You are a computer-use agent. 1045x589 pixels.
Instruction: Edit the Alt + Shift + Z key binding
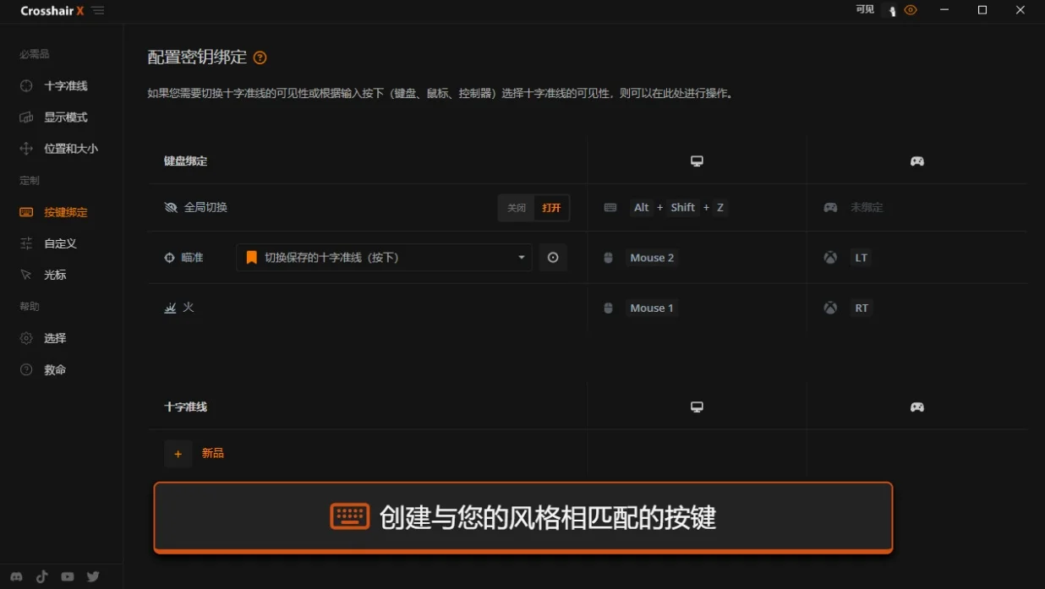[678, 207]
